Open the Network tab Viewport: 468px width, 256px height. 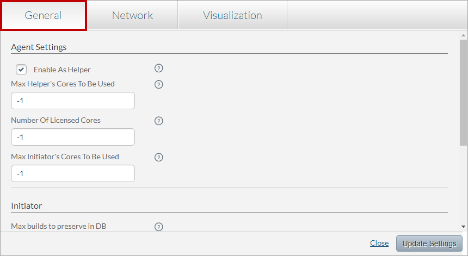pyautogui.click(x=132, y=16)
